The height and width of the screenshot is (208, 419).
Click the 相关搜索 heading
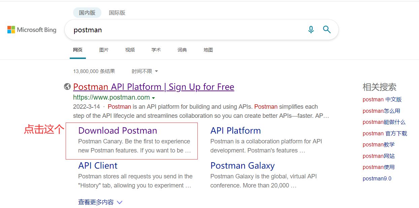[x=380, y=87]
